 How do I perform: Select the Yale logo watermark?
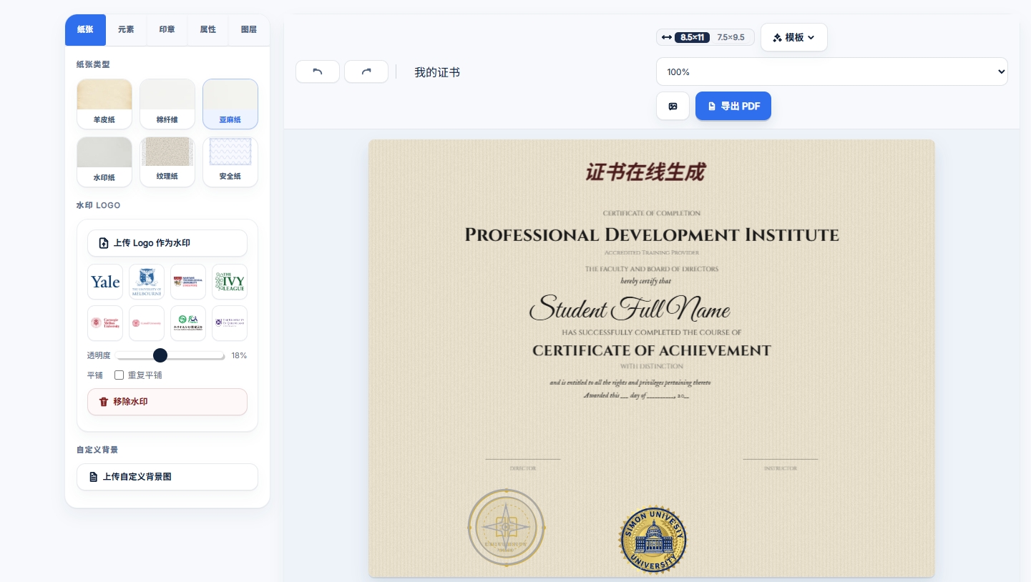[105, 282]
